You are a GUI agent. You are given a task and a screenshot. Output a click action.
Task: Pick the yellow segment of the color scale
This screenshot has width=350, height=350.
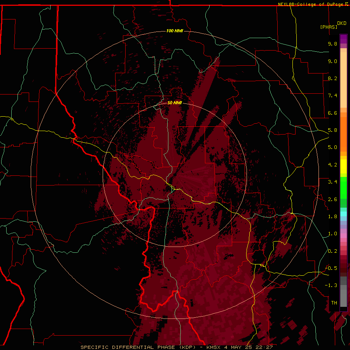point(343,166)
